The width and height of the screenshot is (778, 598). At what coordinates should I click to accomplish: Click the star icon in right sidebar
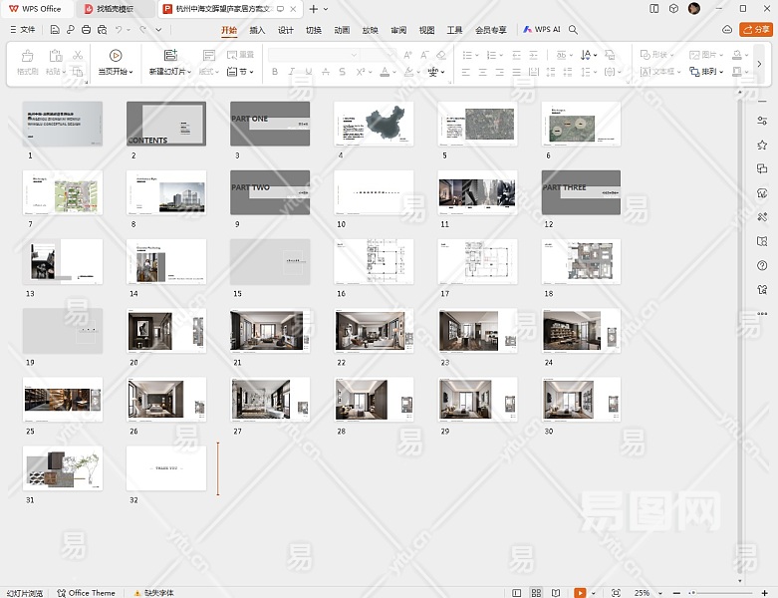point(762,145)
